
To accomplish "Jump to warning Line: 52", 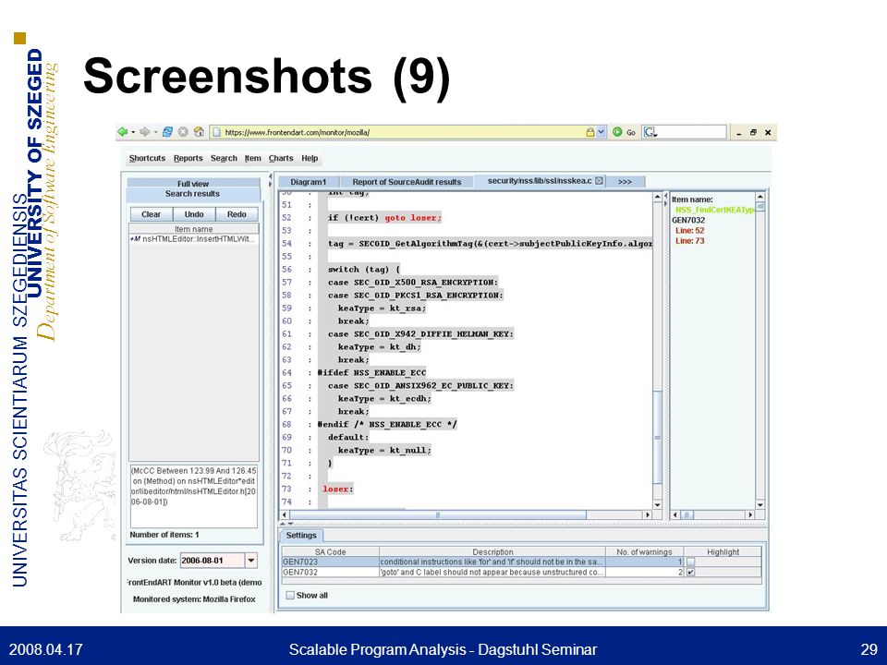I will coord(689,230).
